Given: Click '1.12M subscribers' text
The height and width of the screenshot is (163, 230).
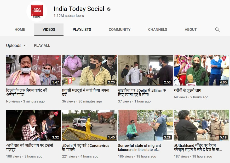Looking at the screenshot, I should pyautogui.click(x=69, y=16).
